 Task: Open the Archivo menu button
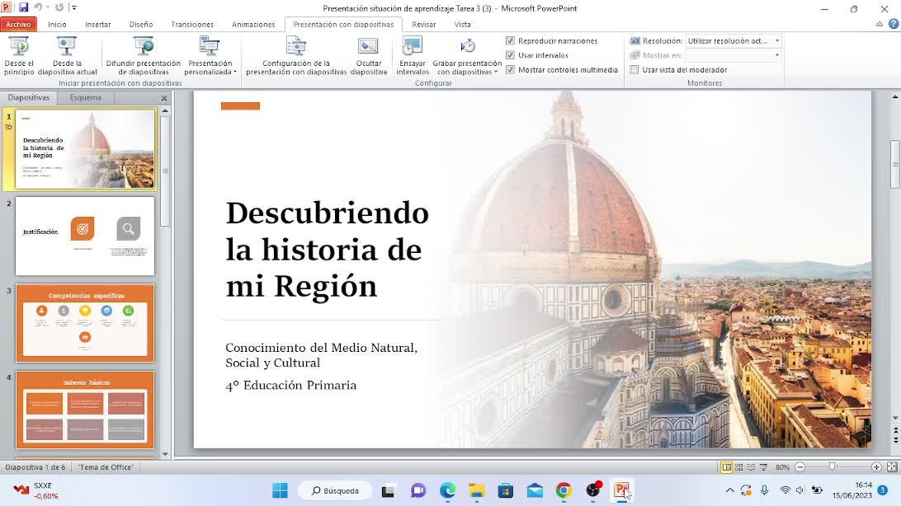tap(18, 24)
